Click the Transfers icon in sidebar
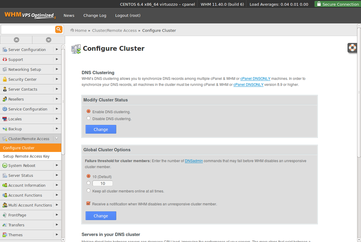 pos(5,225)
